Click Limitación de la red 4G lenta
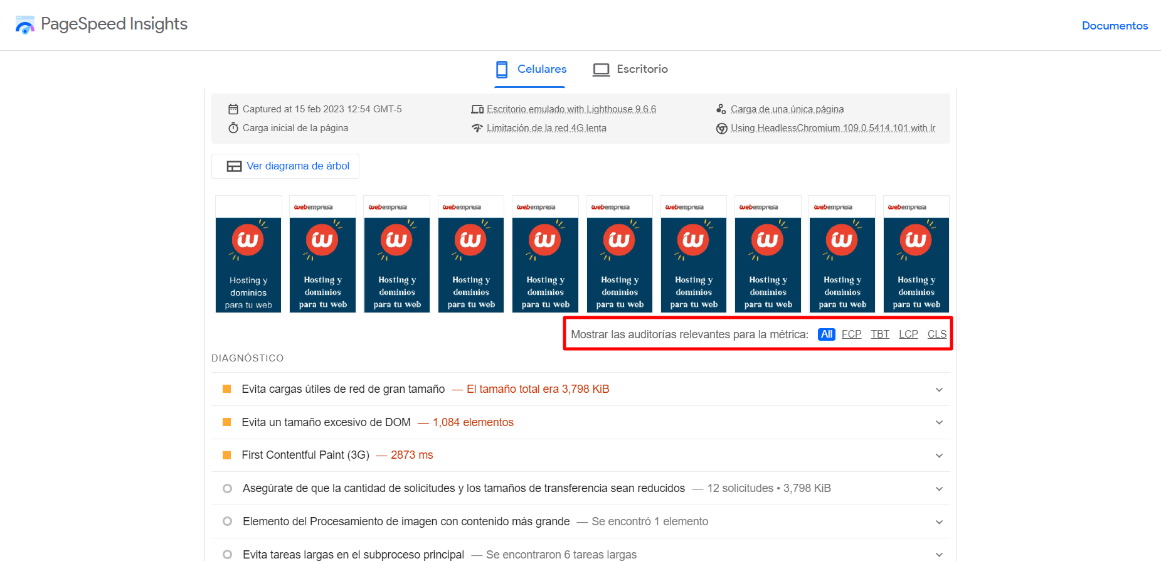 546,128
